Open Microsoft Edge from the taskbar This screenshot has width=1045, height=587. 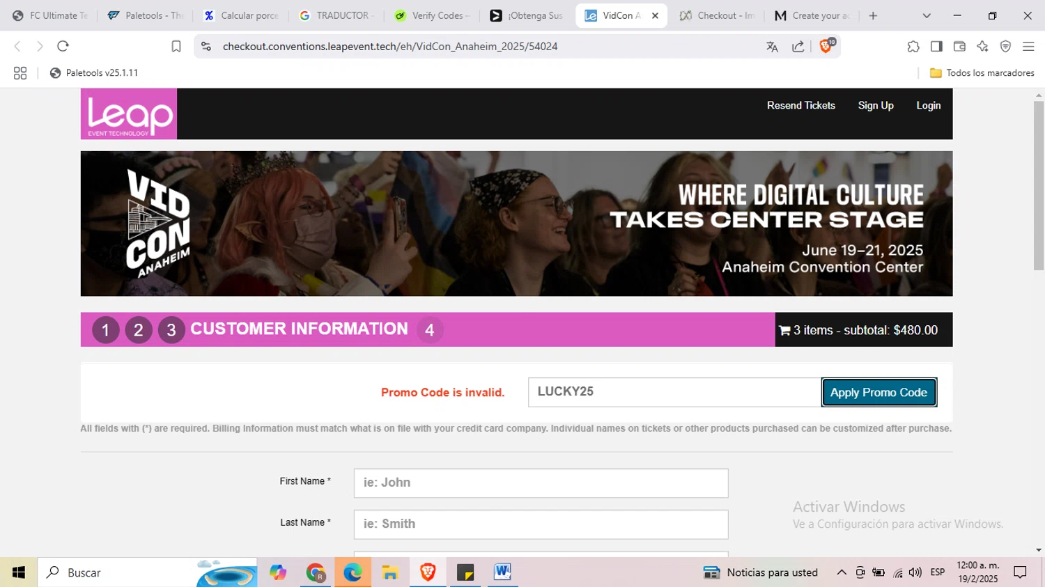pyautogui.click(x=353, y=572)
